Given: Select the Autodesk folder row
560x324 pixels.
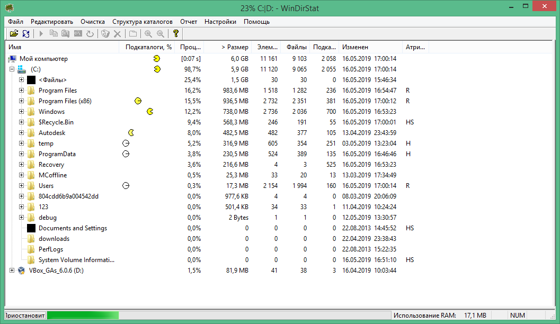Looking at the screenshot, I should coord(52,133).
